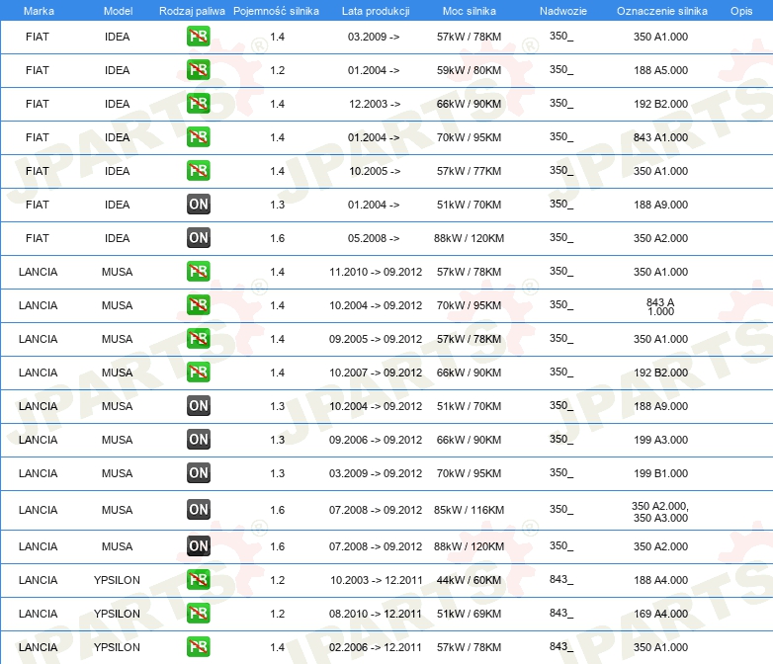Image resolution: width=773 pixels, height=664 pixels.
Task: Click the engine code 188 A4.000
Action: pyautogui.click(x=660, y=580)
